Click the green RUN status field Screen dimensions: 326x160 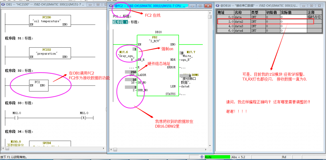(217, 157)
